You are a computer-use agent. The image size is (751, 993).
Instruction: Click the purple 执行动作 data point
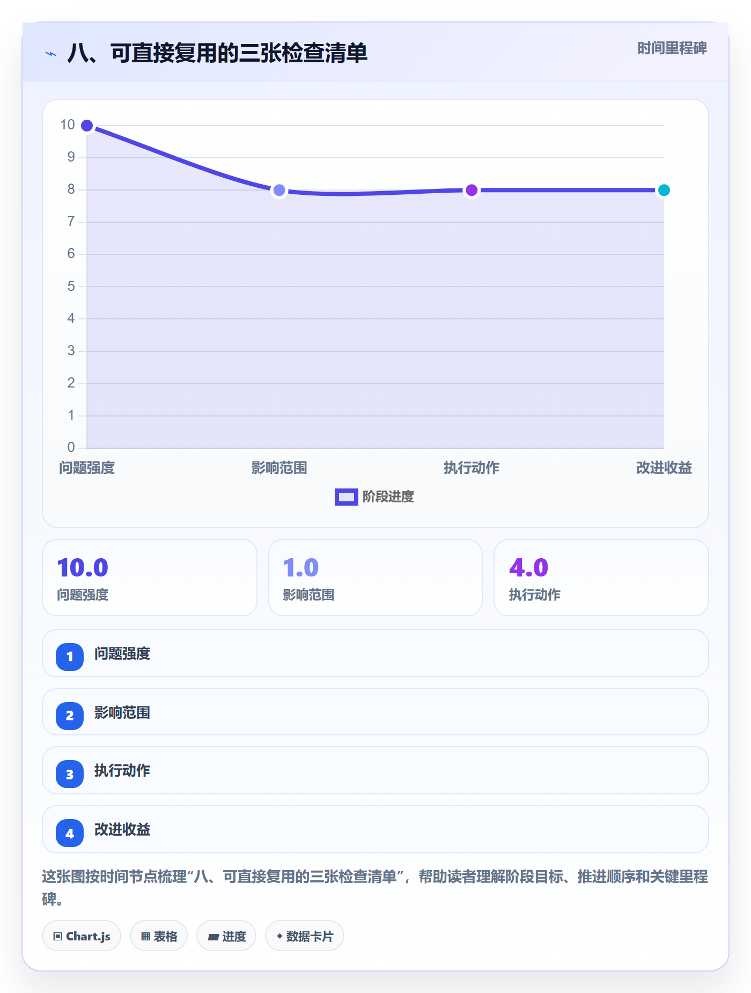(x=472, y=190)
